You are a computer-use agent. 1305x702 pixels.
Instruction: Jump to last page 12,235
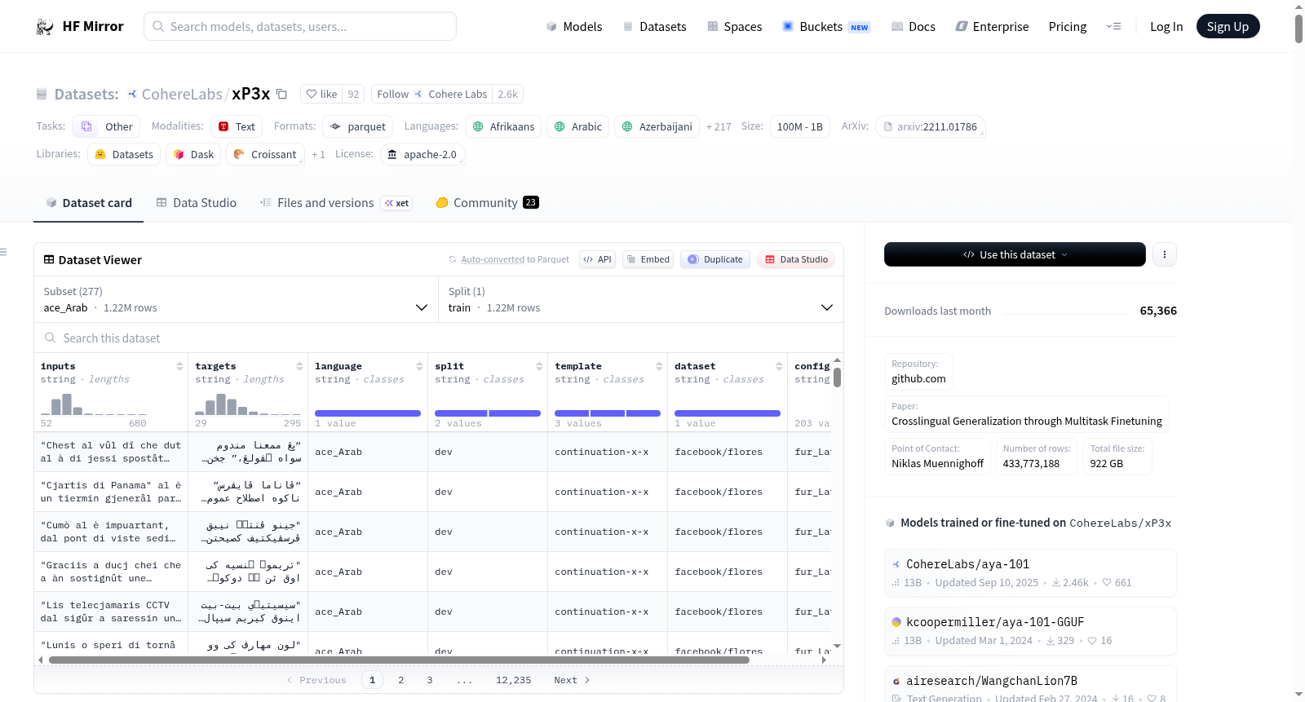coord(514,680)
